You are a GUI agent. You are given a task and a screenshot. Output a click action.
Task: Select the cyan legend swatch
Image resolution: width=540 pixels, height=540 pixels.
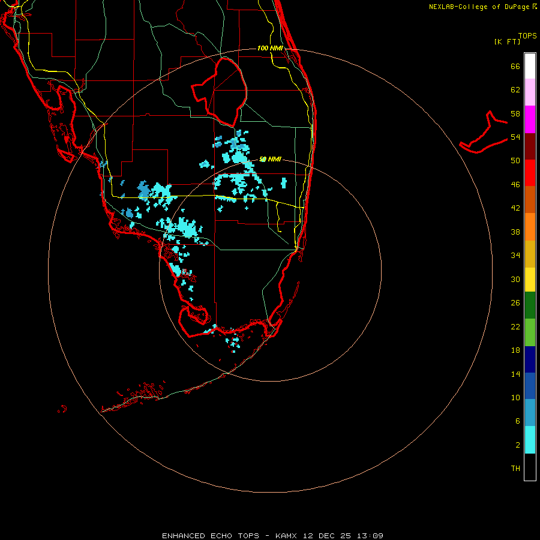tap(530, 440)
